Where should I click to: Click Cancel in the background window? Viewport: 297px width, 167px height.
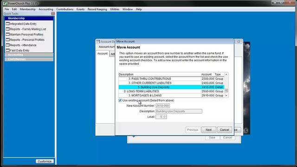(x=227, y=138)
